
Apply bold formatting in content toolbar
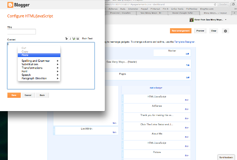click(x=66, y=39)
